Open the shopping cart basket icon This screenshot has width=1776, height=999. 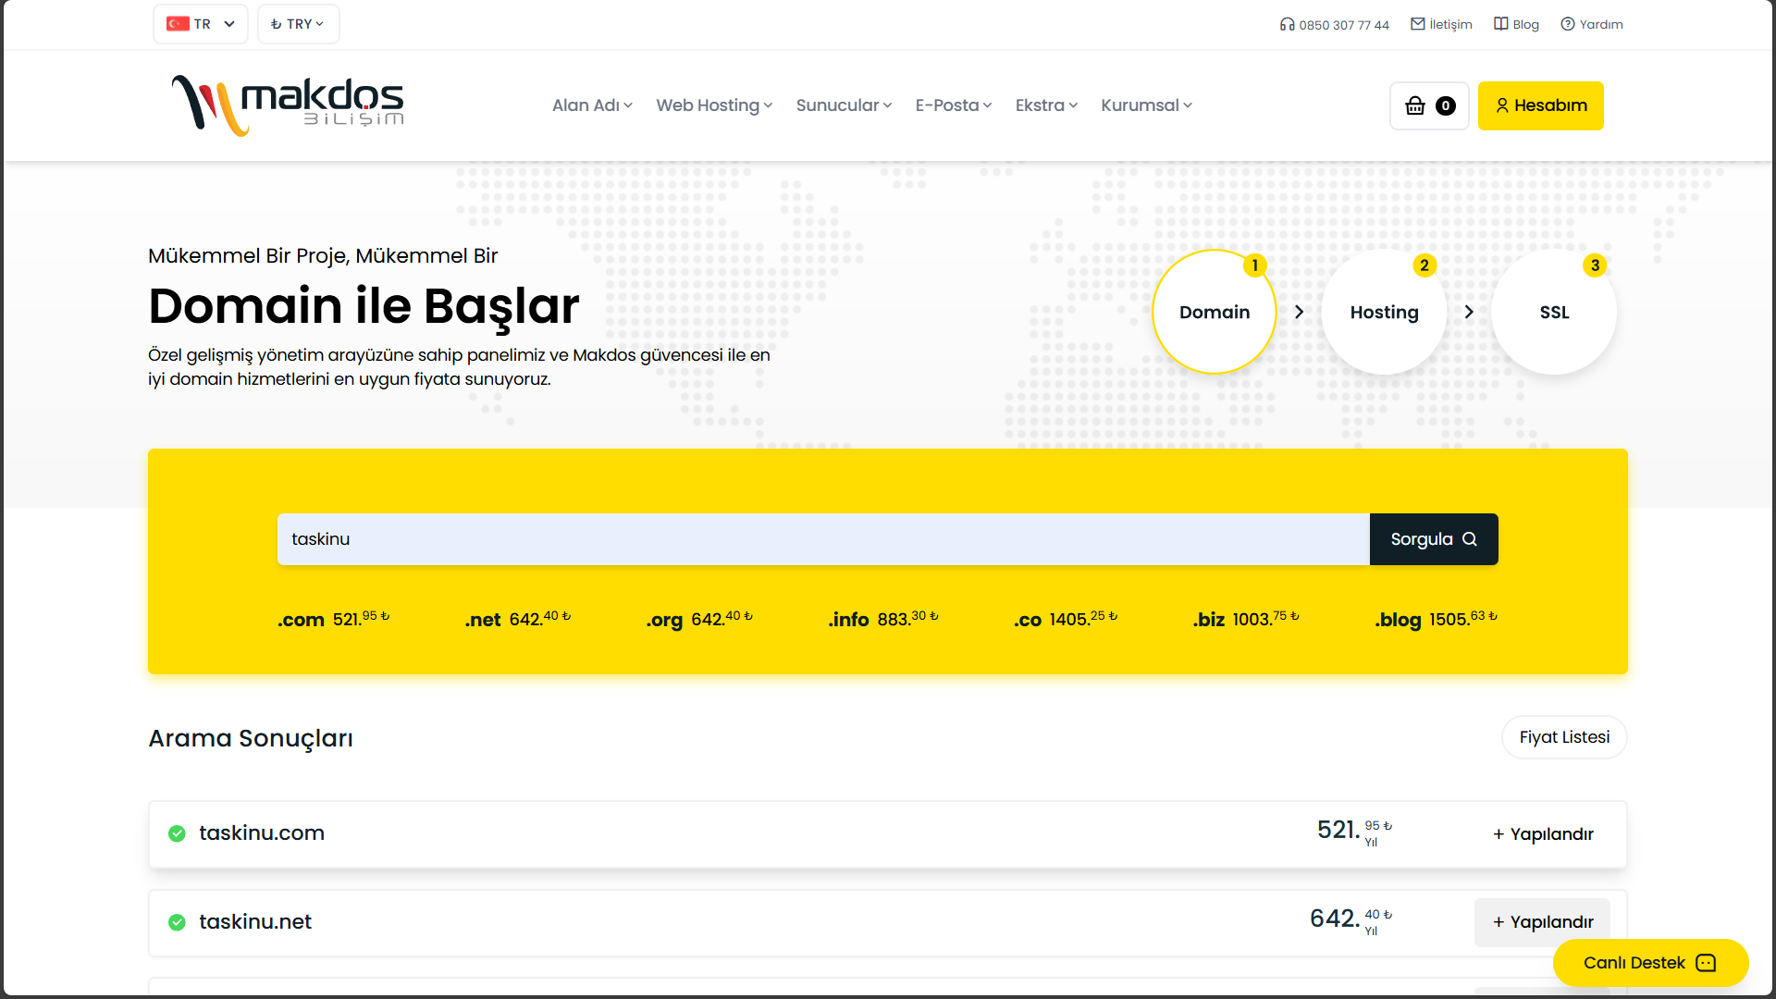pyautogui.click(x=1415, y=105)
